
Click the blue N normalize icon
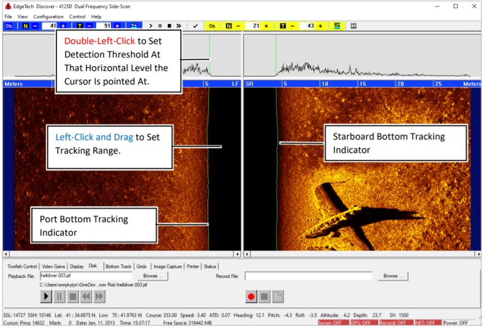pos(25,26)
